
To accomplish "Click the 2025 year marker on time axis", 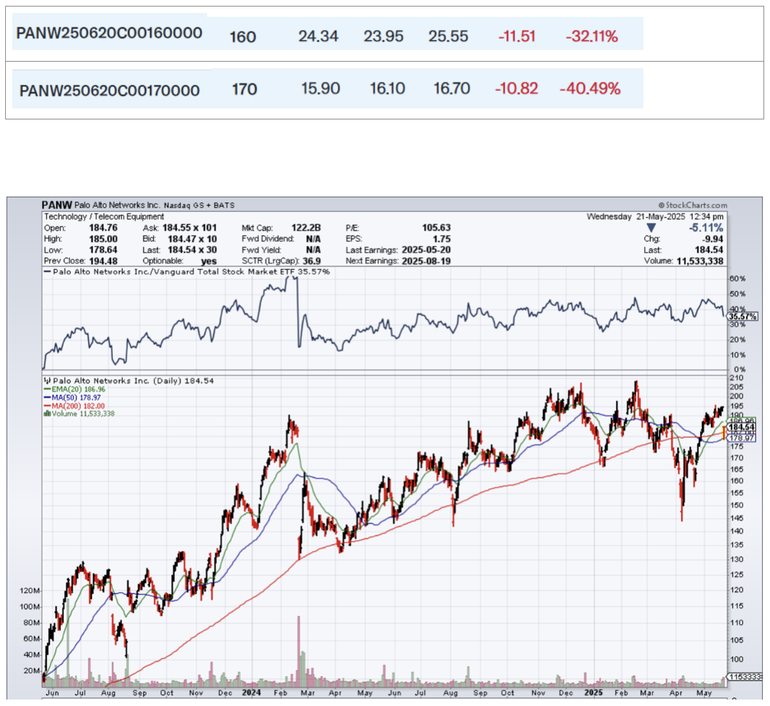I will pyautogui.click(x=593, y=692).
